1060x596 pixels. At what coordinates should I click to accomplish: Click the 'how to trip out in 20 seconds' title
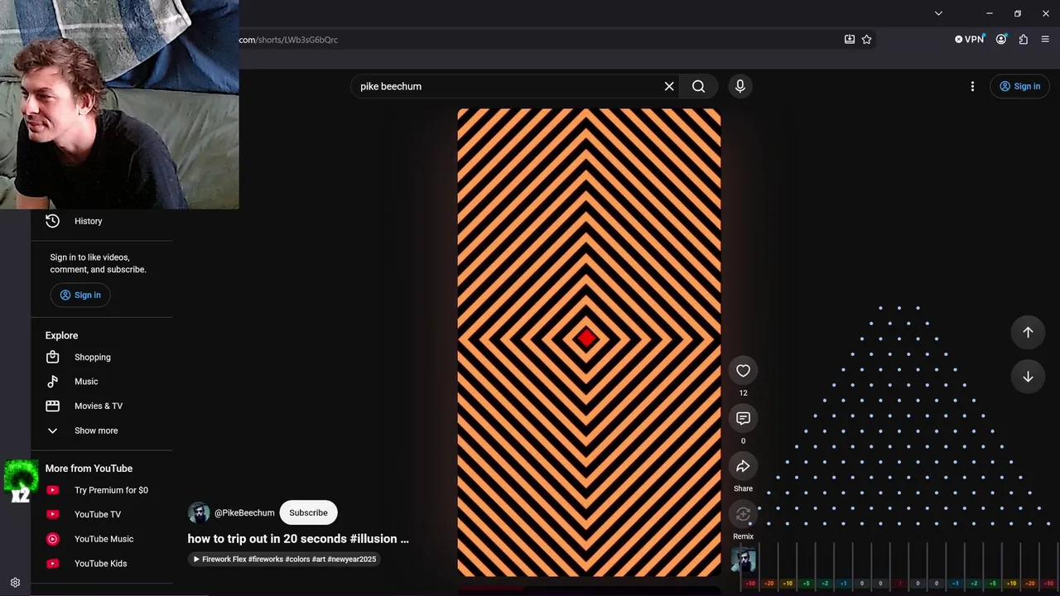coord(298,539)
